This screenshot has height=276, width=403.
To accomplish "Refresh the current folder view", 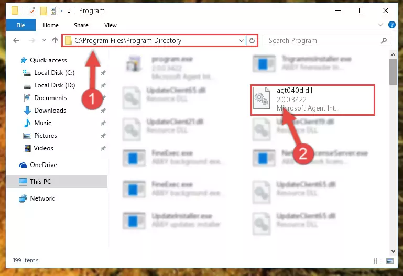I will tap(252, 40).
